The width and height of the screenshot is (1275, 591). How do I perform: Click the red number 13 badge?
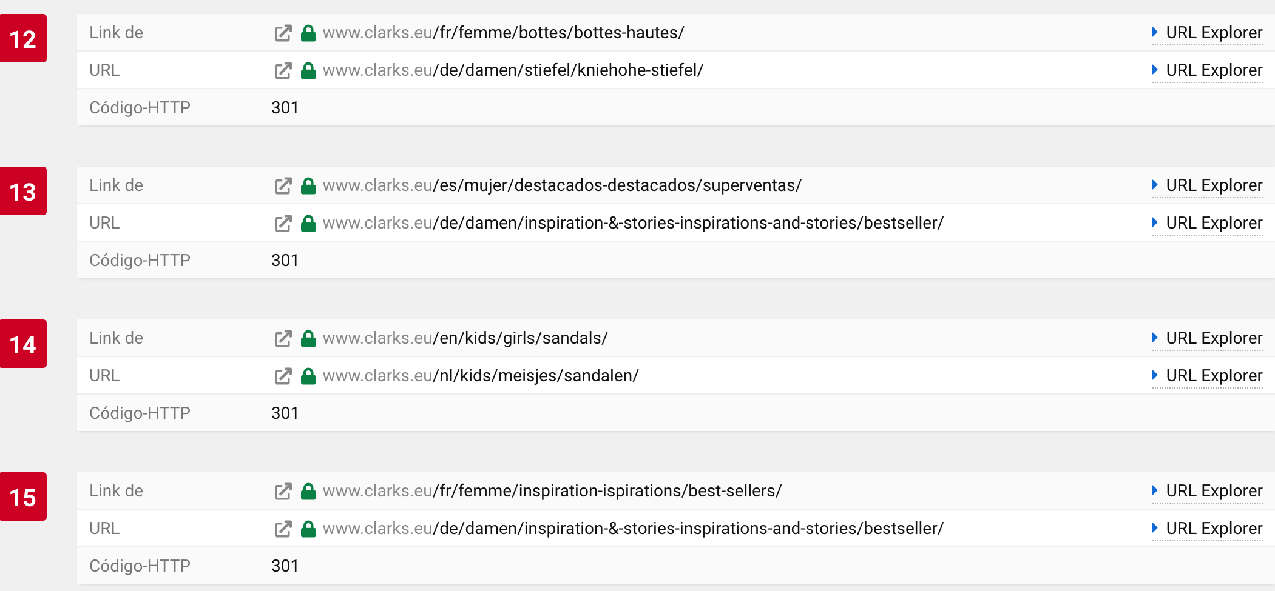point(23,192)
